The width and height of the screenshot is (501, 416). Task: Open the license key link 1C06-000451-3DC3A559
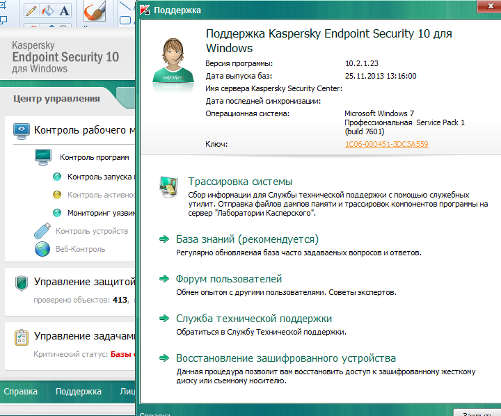[387, 144]
